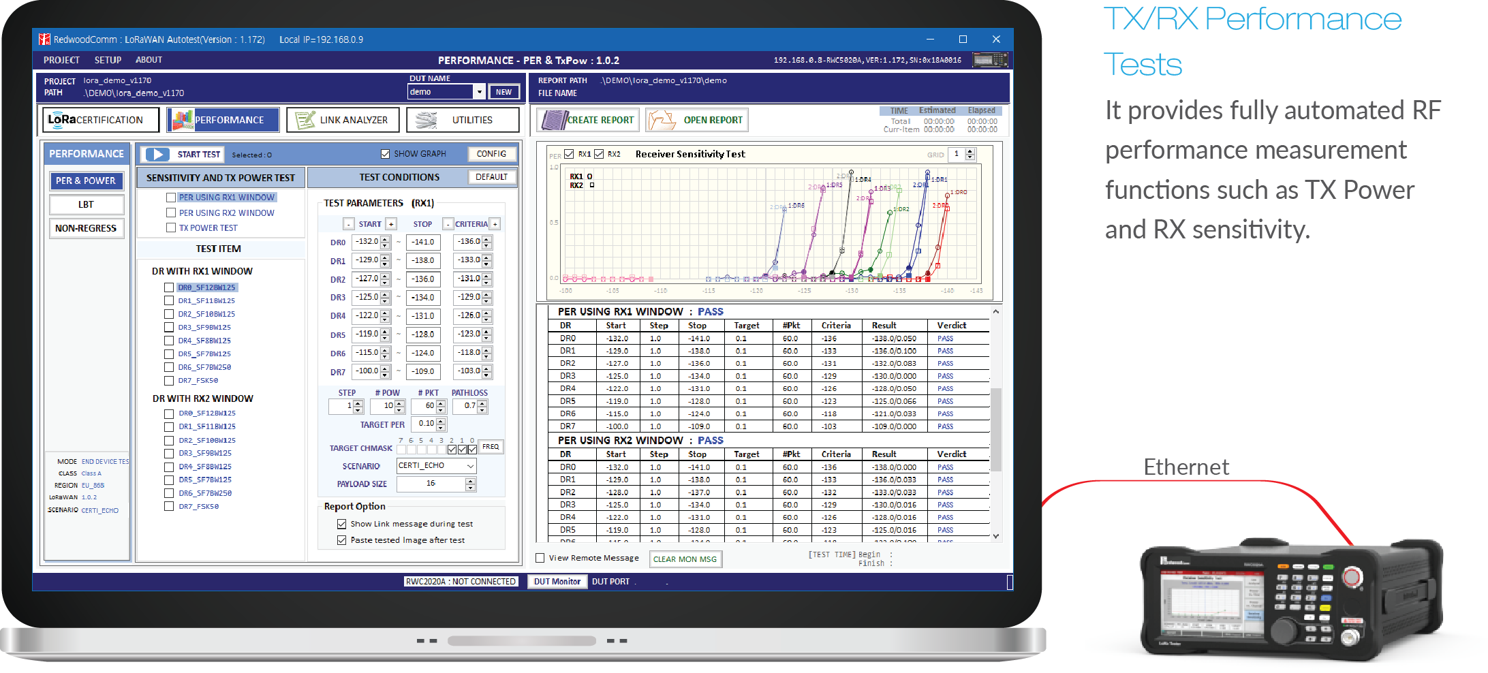The height and width of the screenshot is (673, 1488).
Task: Click minus icon before CRITERIA column
Action: pos(448,224)
